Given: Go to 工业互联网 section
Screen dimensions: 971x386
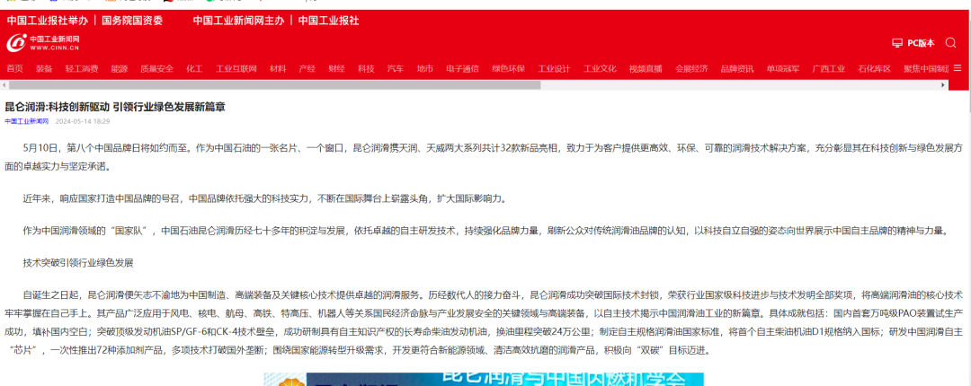Looking at the screenshot, I should coord(236,68).
